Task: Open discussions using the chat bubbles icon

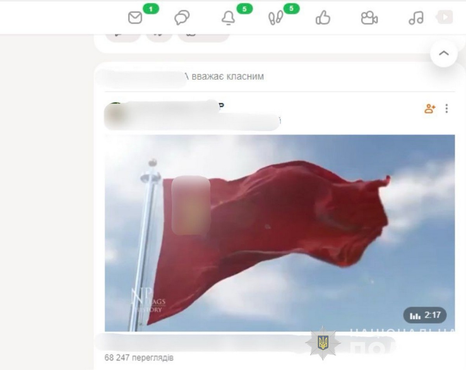Action: click(182, 18)
